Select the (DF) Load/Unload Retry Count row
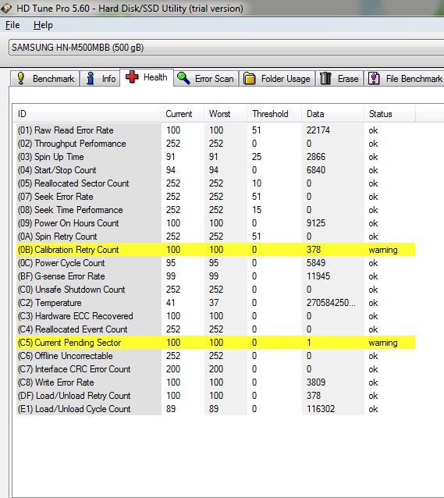 pyautogui.click(x=215, y=396)
